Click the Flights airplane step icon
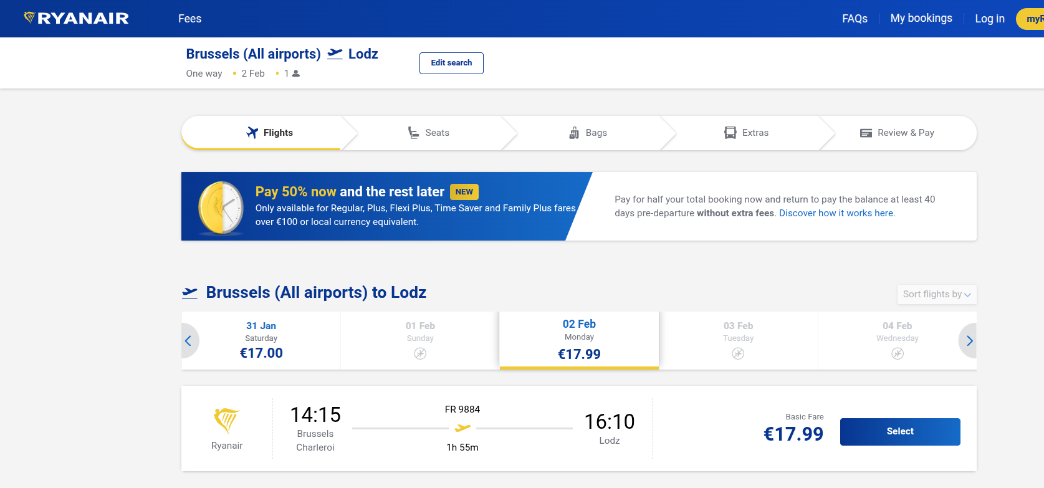Viewport: 1044px width, 488px height. 252,133
